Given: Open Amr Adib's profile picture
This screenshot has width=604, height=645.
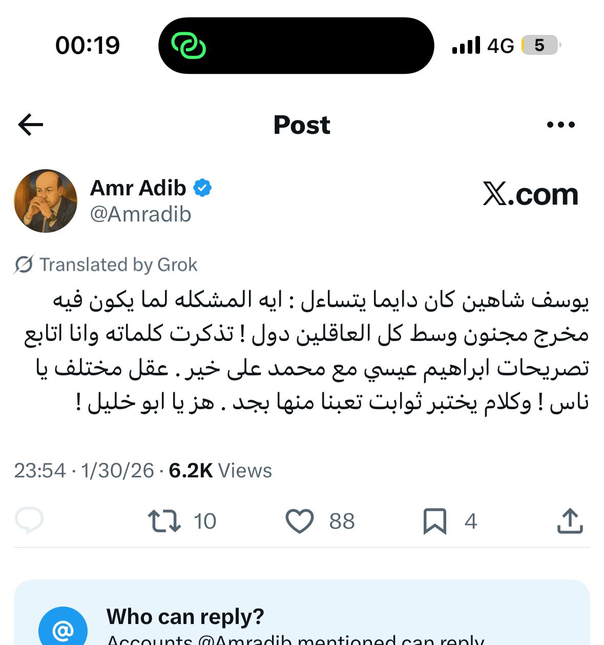Looking at the screenshot, I should point(46,201).
